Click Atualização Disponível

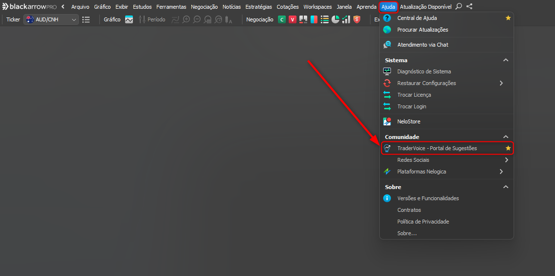point(426,7)
